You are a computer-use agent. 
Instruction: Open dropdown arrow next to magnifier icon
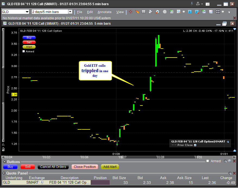pyautogui.click(x=184, y=12)
